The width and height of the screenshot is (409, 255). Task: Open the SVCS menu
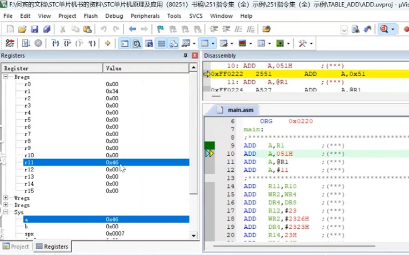[x=196, y=16]
